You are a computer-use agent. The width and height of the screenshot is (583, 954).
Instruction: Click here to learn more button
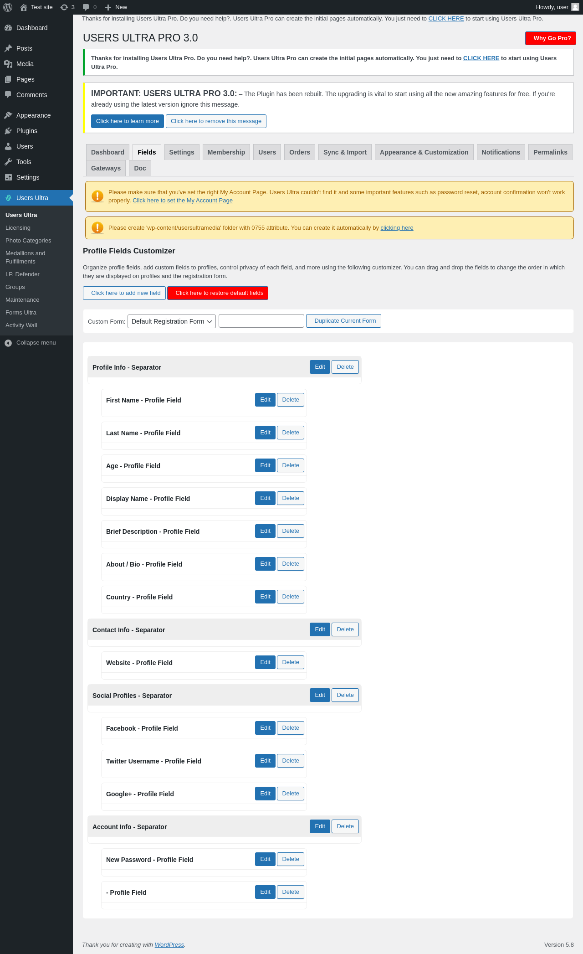pyautogui.click(x=128, y=121)
